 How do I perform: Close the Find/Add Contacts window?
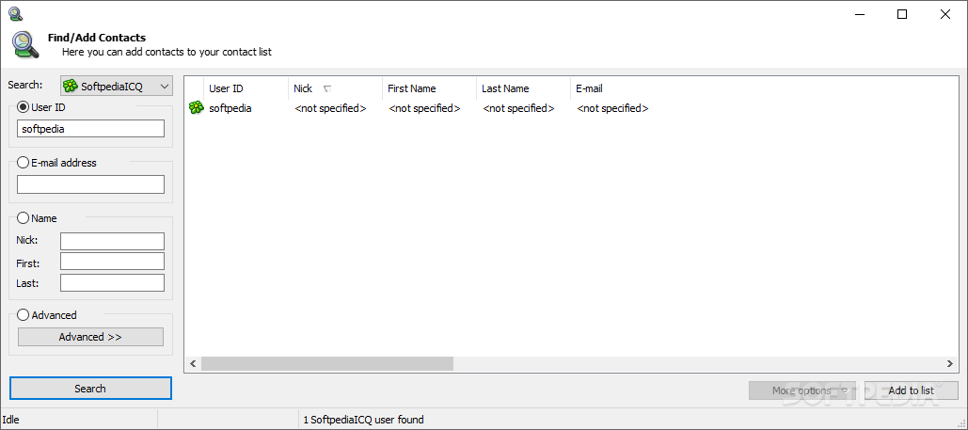pos(945,14)
